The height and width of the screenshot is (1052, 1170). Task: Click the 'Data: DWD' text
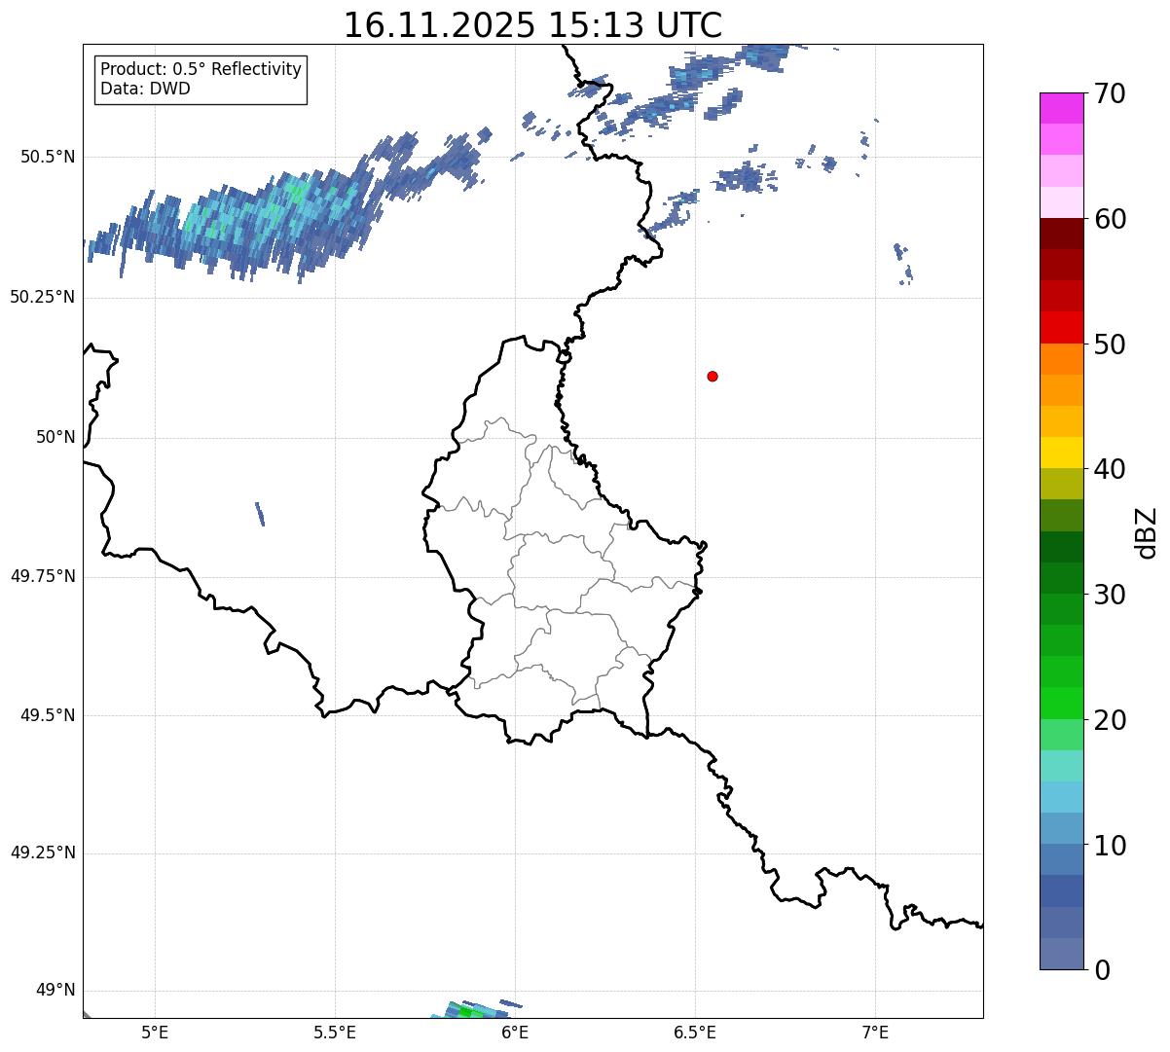coord(145,90)
